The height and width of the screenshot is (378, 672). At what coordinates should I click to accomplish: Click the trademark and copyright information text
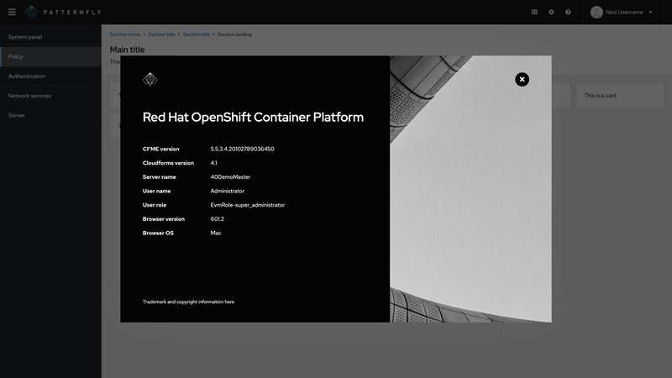[188, 302]
